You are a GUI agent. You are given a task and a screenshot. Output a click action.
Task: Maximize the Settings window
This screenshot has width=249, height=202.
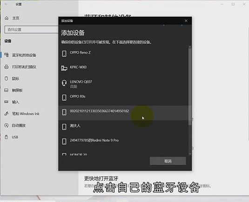(233, 4)
